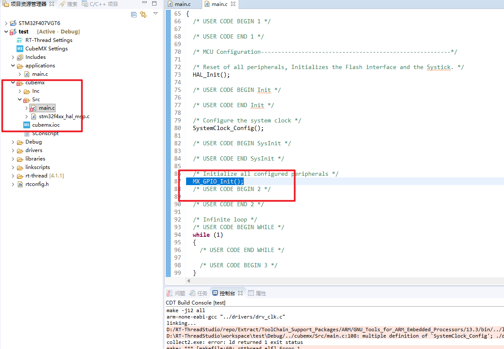
Task: Toggle Link with Editor icon
Action: click(x=143, y=14)
